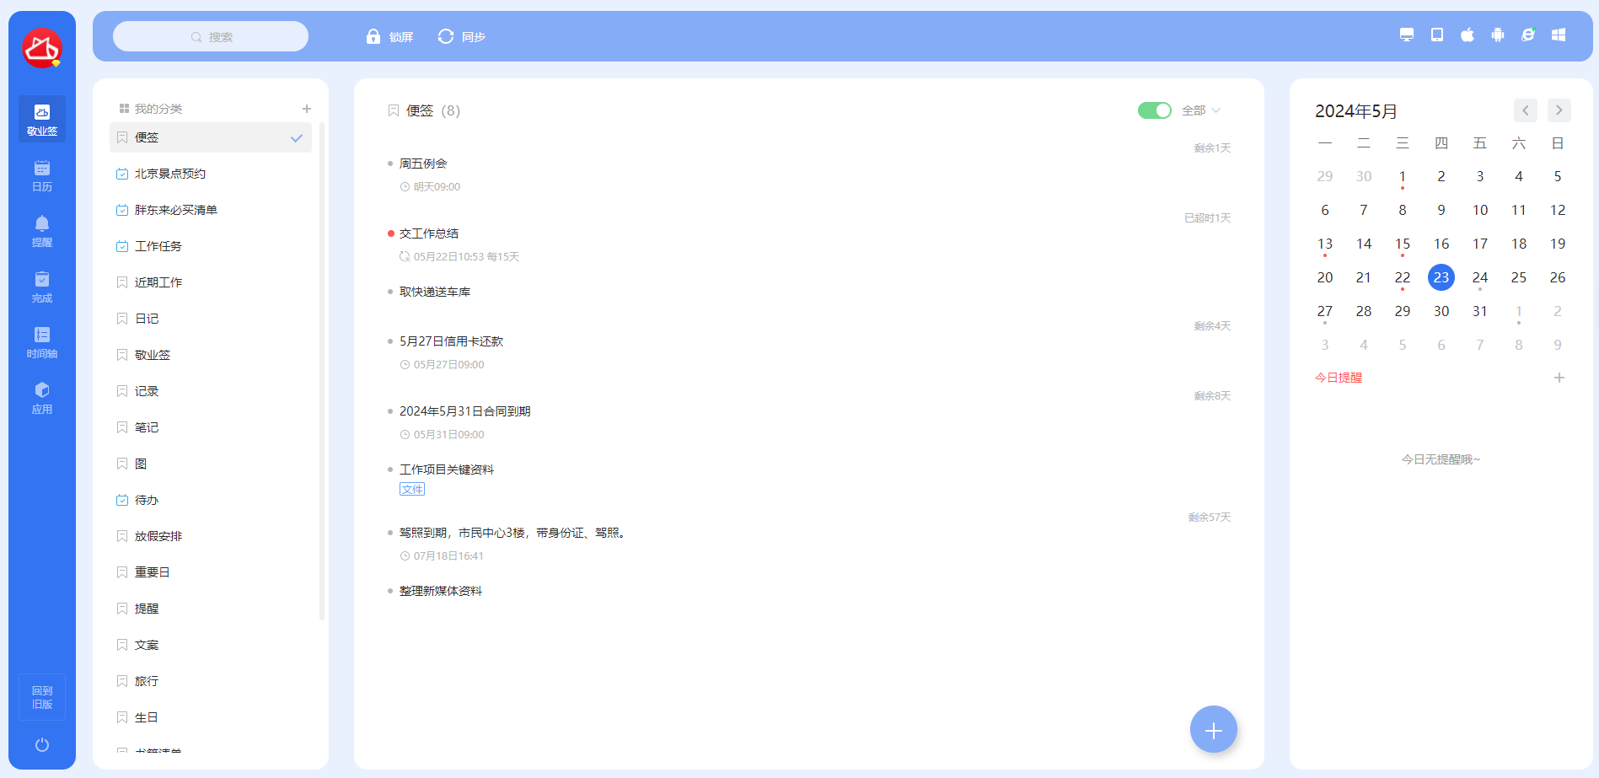Screen dimensions: 1599x778
Task: Click the category list scrollbar
Action: pyautogui.click(x=322, y=371)
